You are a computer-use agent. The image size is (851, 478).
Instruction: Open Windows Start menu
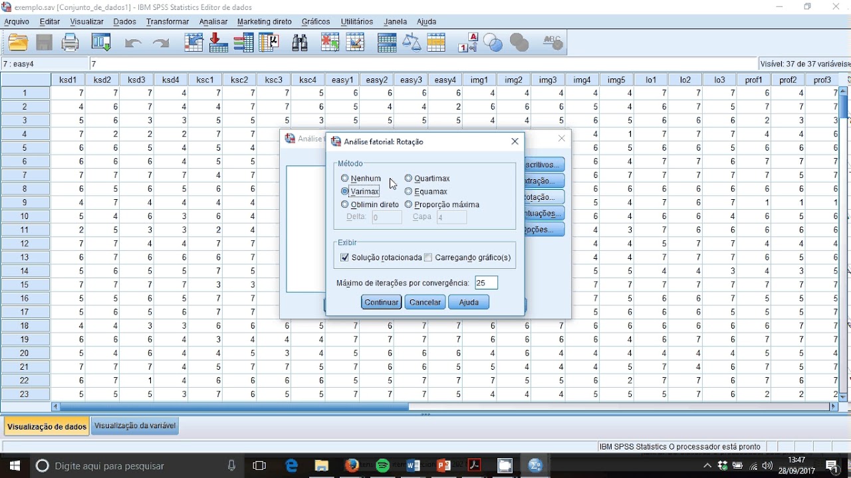[15, 465]
